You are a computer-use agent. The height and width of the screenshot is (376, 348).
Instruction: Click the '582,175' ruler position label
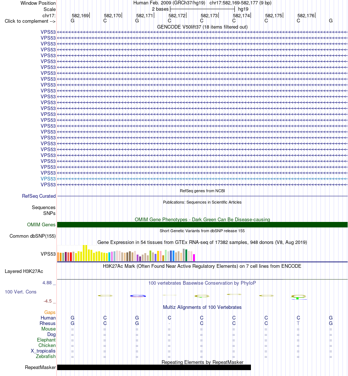point(274,15)
